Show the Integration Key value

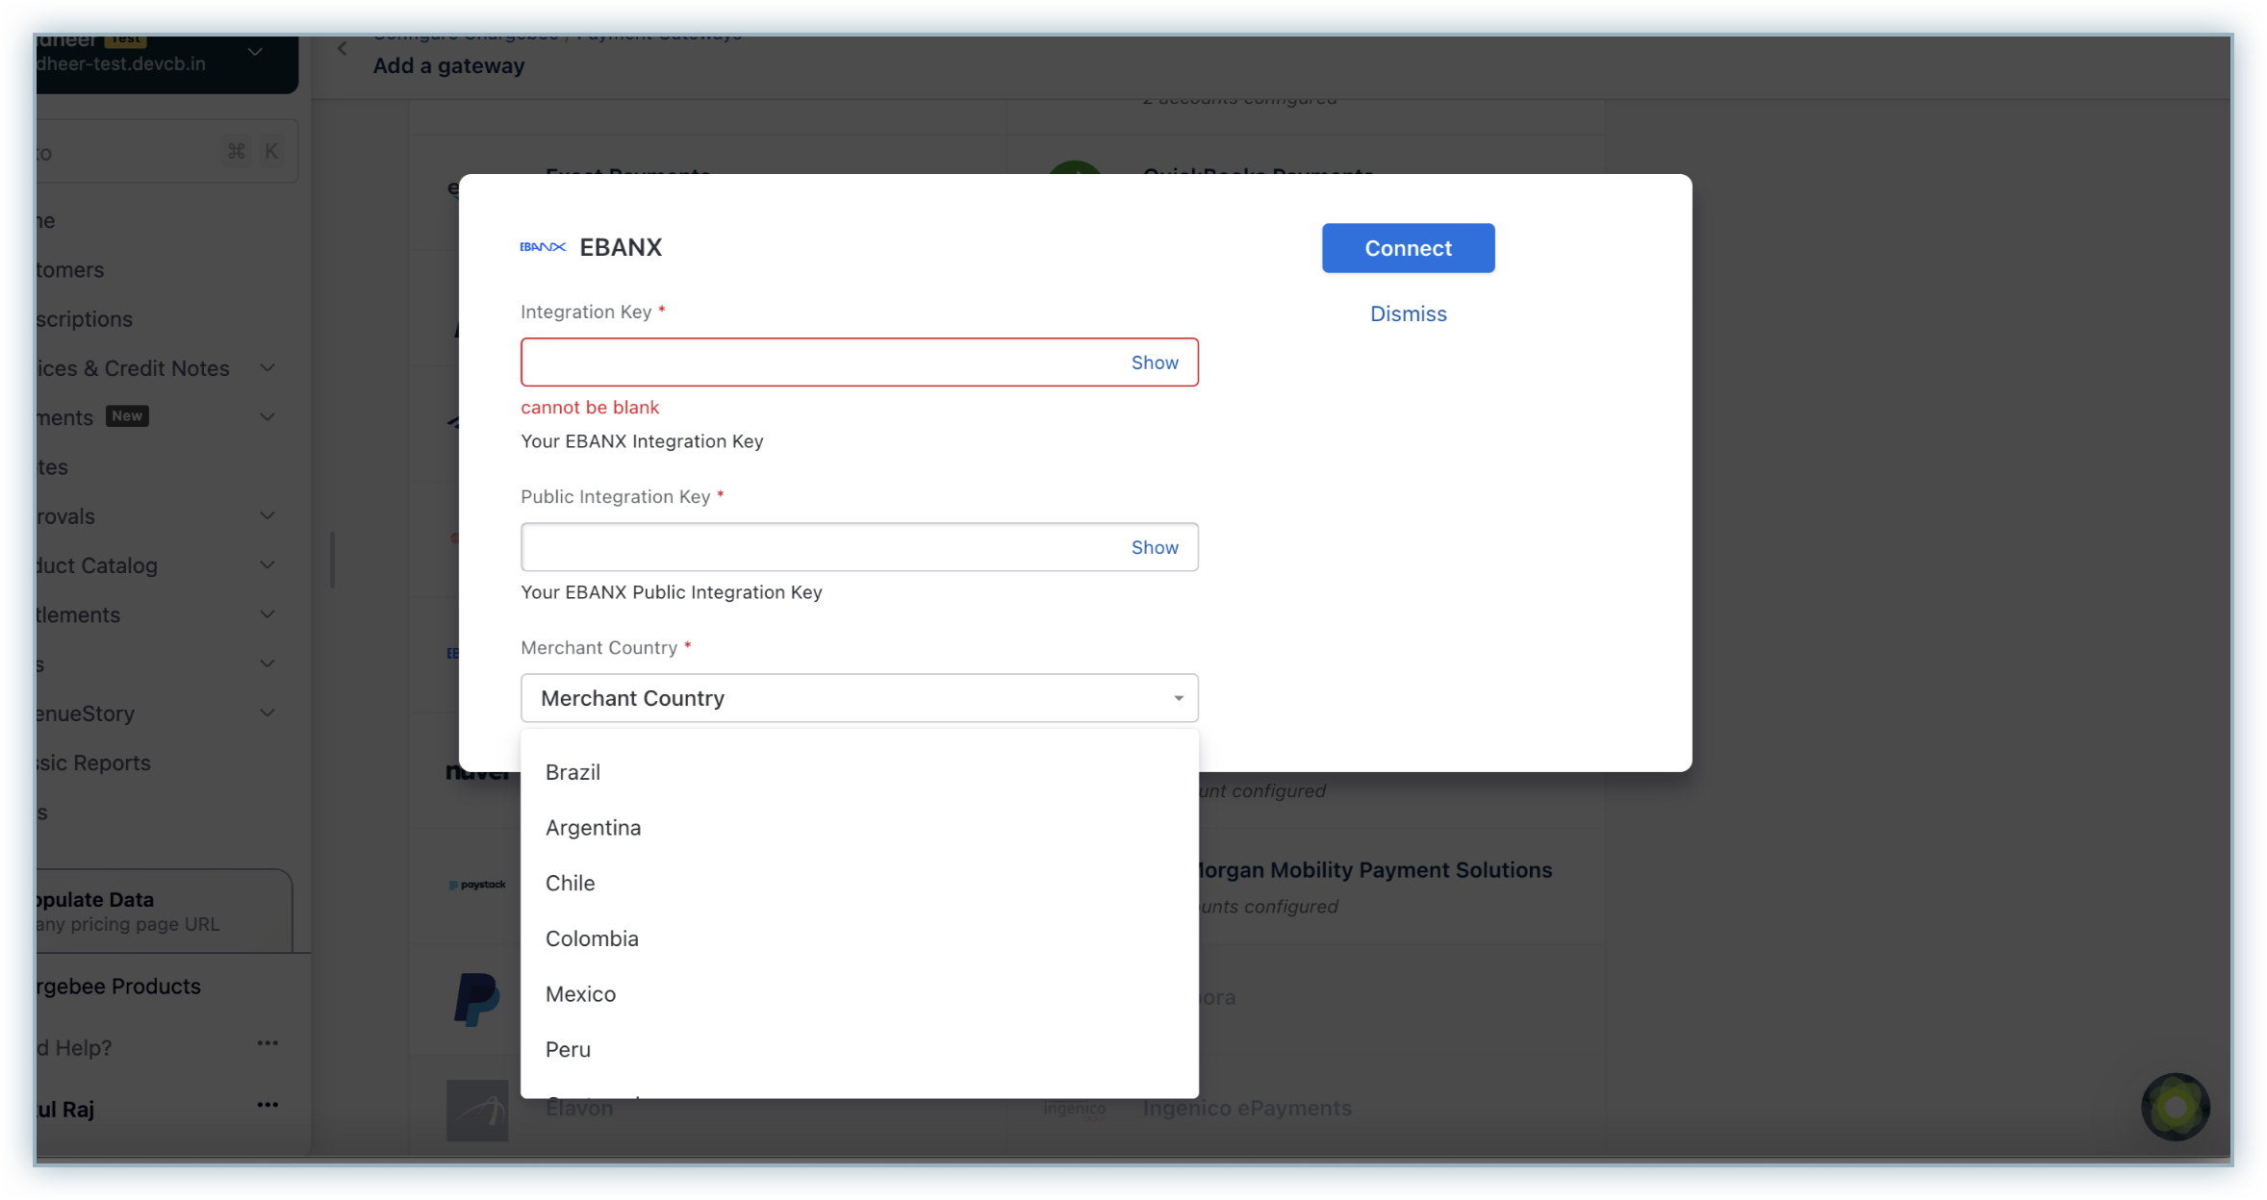point(1155,362)
